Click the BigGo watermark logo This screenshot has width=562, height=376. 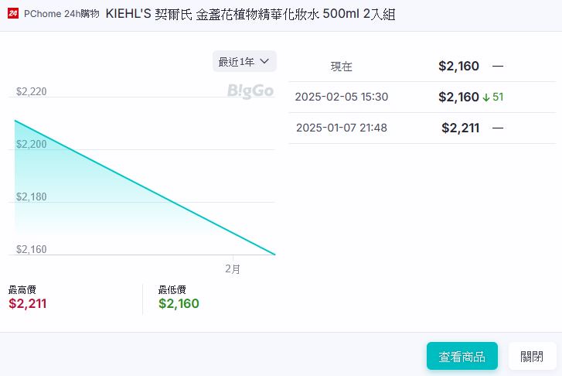coord(250,91)
